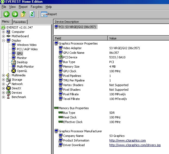This screenshot has height=154, width=169.
Task: Click the Monitor icon under Display
Action: [14, 58]
